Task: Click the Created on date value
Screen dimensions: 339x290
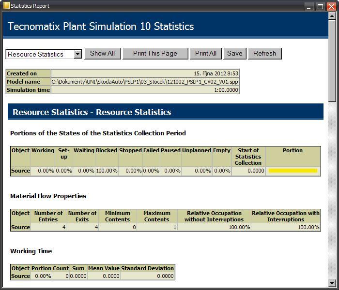Action: (x=216, y=73)
